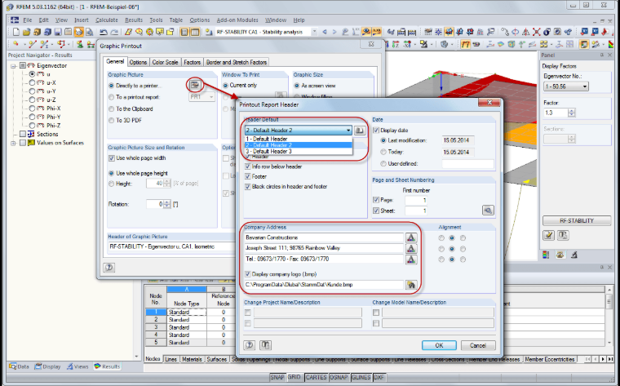Switch to Options tab in Graphic Printout

138,62
